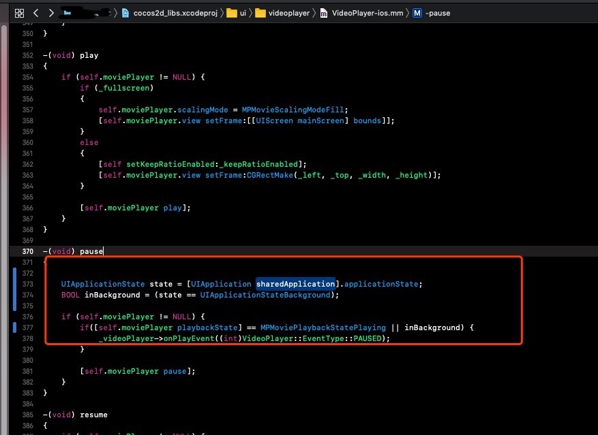Click _fullscreen in the if condition

pyautogui.click(x=124, y=88)
